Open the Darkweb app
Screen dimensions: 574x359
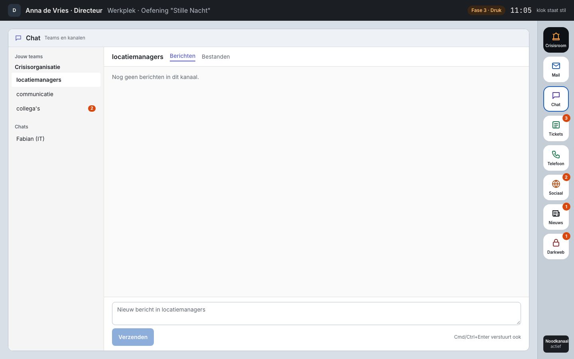tap(556, 247)
